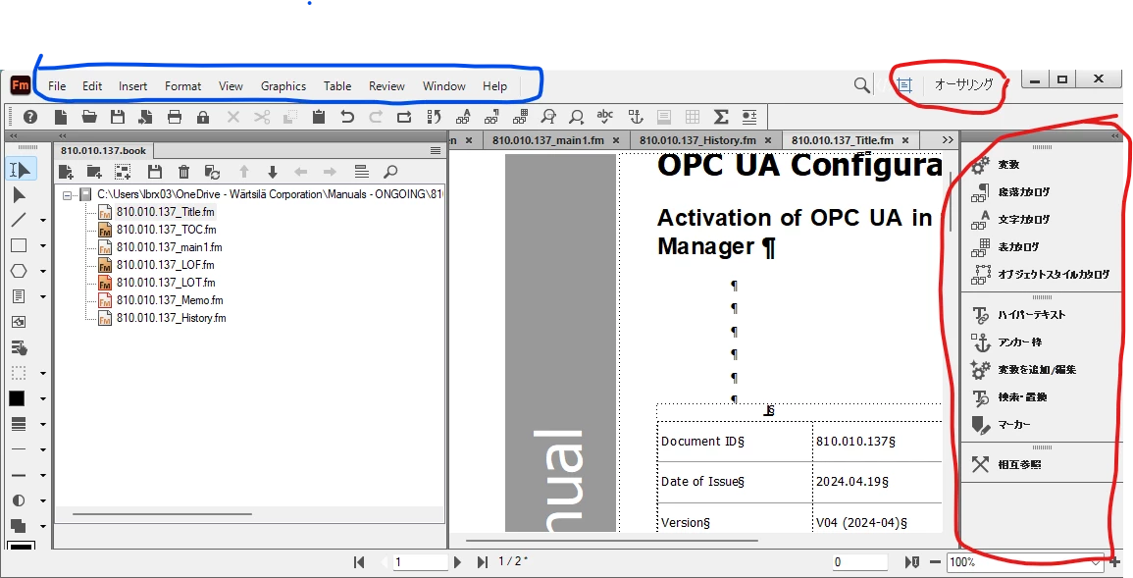Open the paragraph catalog toolbar icon with pilcrow
1133x578 pixels.
click(x=492, y=117)
